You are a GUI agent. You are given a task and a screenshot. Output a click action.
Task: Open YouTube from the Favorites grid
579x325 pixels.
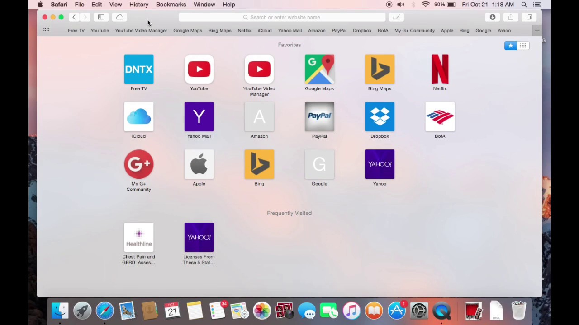199,69
